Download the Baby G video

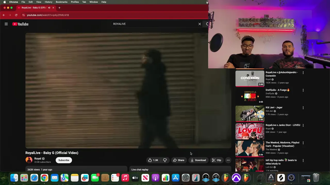(198, 160)
